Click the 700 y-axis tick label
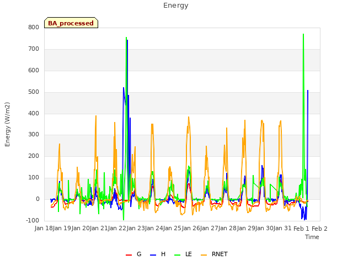Viewport: 353px width, 265px height. point(34,49)
